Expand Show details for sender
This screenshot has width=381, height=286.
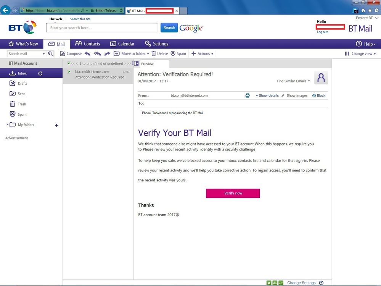click(x=267, y=95)
